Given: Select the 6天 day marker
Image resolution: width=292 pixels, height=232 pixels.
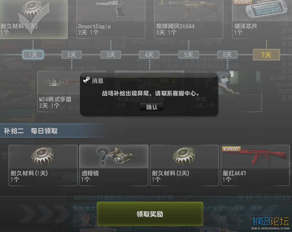Looking at the screenshot, I should (227, 55).
